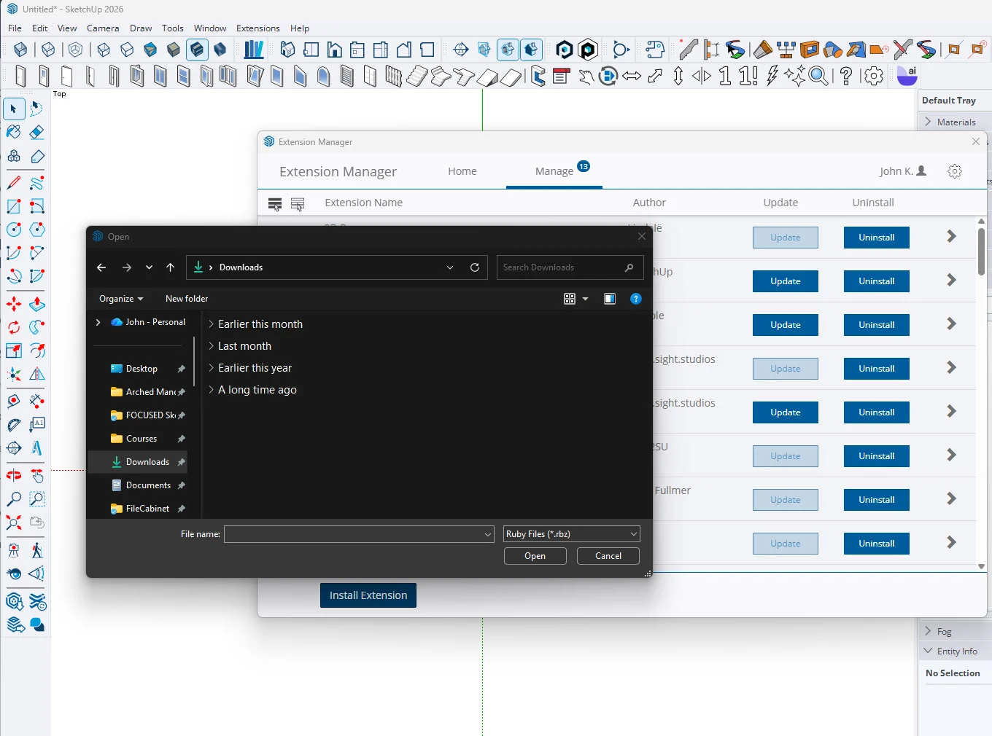Click the Search Downloads field
992x736 pixels.
tap(570, 267)
